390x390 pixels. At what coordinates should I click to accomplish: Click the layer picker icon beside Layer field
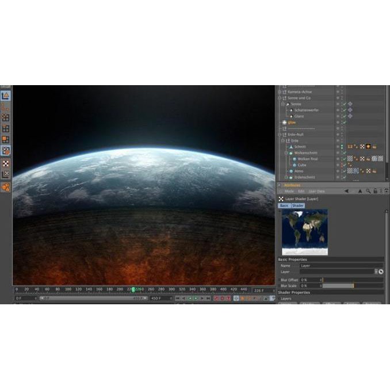coord(380,271)
